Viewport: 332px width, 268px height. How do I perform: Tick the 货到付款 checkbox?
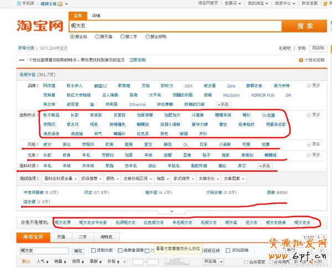94,250
